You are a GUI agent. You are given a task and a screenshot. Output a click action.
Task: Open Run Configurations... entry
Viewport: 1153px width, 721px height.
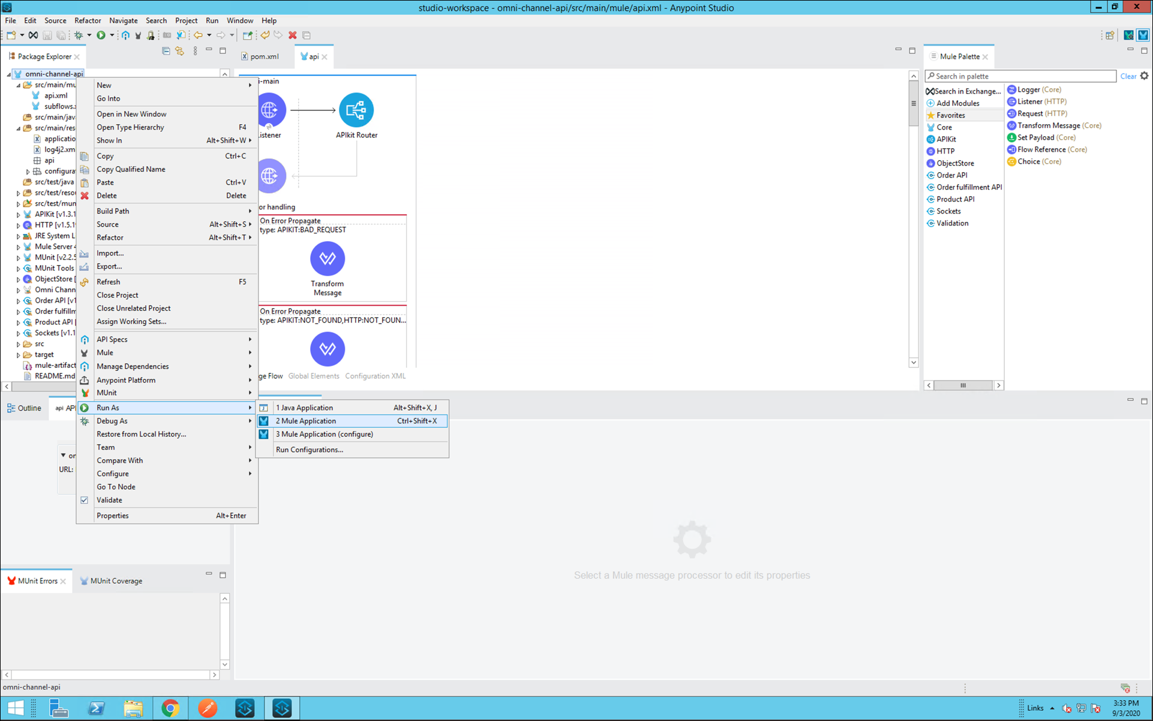[353, 450]
